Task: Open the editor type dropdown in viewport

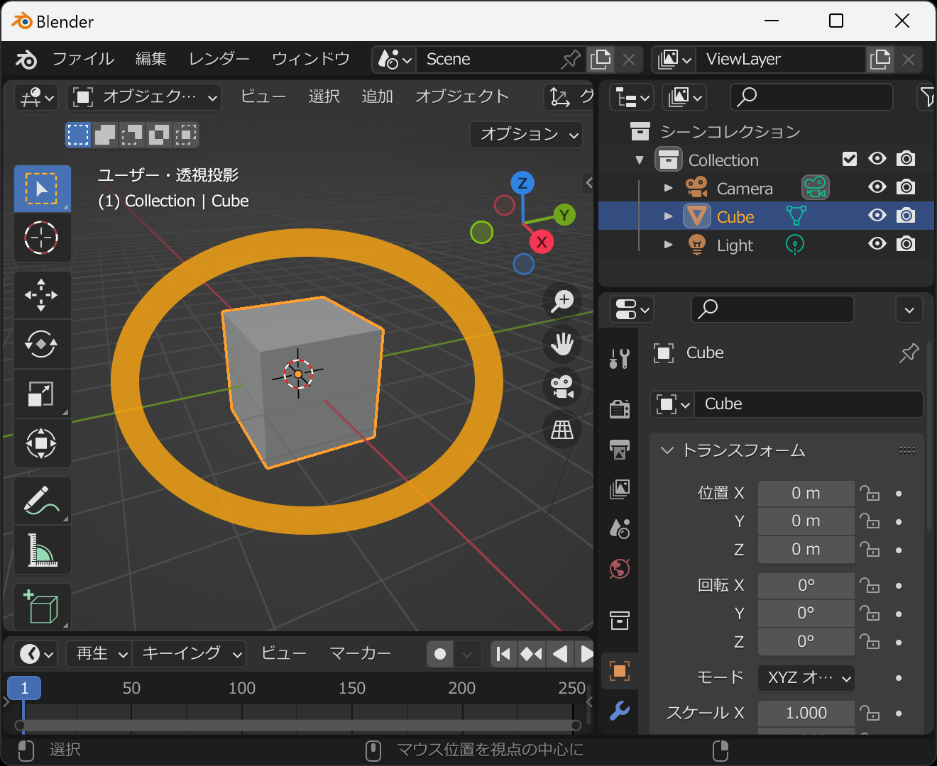Action: click(36, 96)
